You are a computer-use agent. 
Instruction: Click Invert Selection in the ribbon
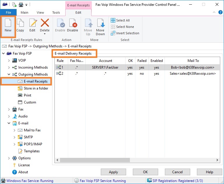coord(125,33)
